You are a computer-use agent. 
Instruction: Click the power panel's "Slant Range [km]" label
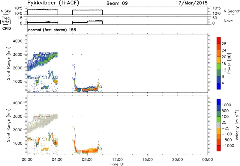pyautogui.click(x=9, y=63)
